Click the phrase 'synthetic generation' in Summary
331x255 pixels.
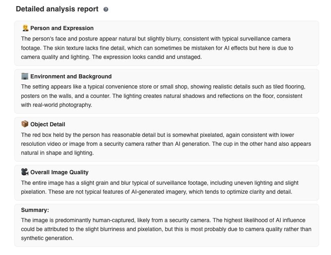[x=47, y=238]
